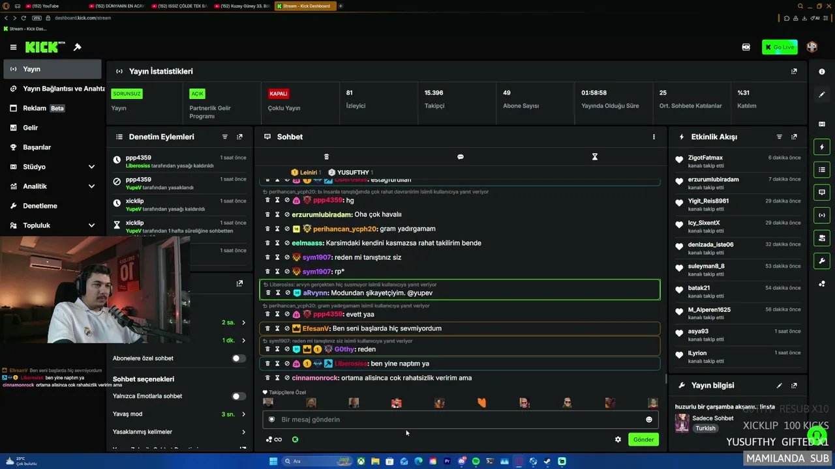Switch to the YouTube browser tab

pos(52,6)
